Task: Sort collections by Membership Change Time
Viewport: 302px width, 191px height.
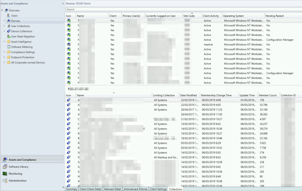Action: [x=219, y=95]
